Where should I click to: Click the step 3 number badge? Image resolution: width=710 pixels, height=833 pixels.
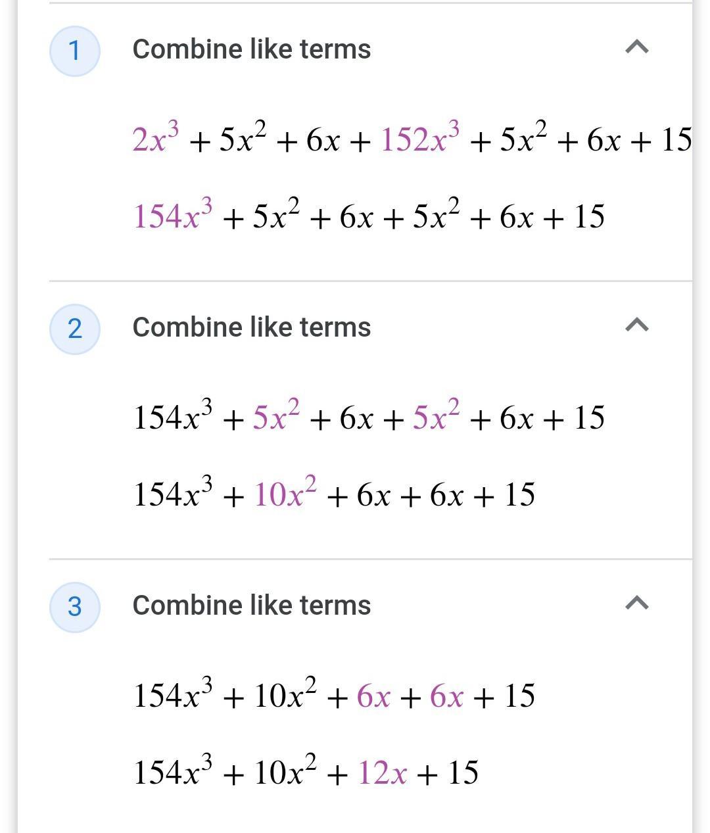click(x=75, y=607)
